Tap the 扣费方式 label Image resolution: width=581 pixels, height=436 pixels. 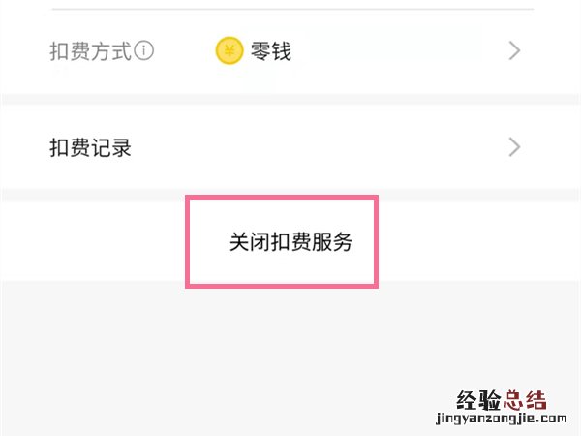pyautogui.click(x=90, y=51)
